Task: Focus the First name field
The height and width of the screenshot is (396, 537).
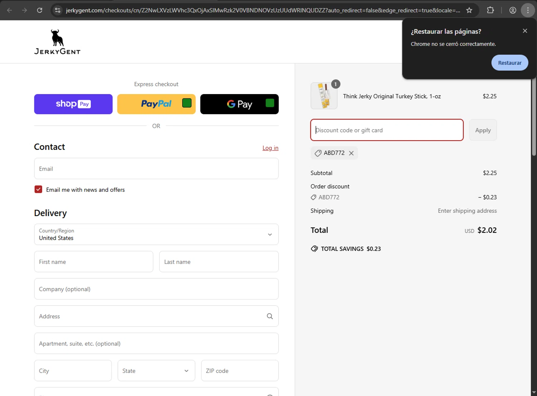Action: [x=94, y=261]
